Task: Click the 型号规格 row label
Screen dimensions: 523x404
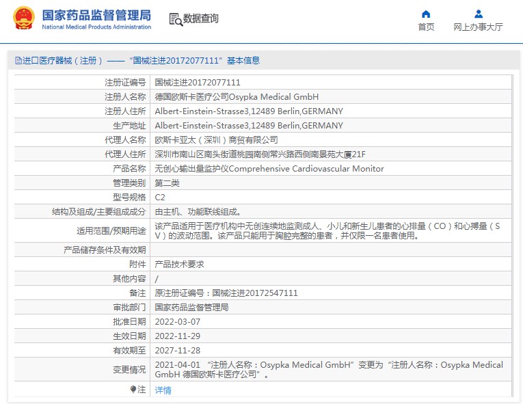Action: point(129,197)
